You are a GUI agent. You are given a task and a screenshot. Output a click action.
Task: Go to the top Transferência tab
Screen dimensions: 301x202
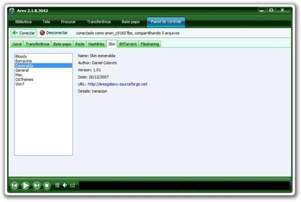click(x=99, y=22)
